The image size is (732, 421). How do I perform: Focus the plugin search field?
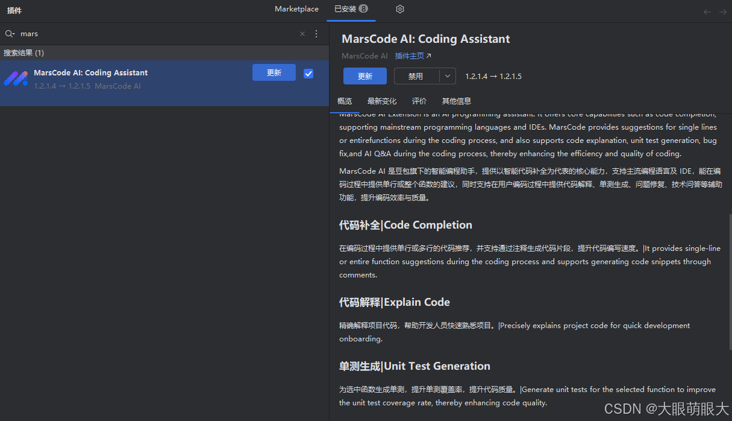pos(158,34)
